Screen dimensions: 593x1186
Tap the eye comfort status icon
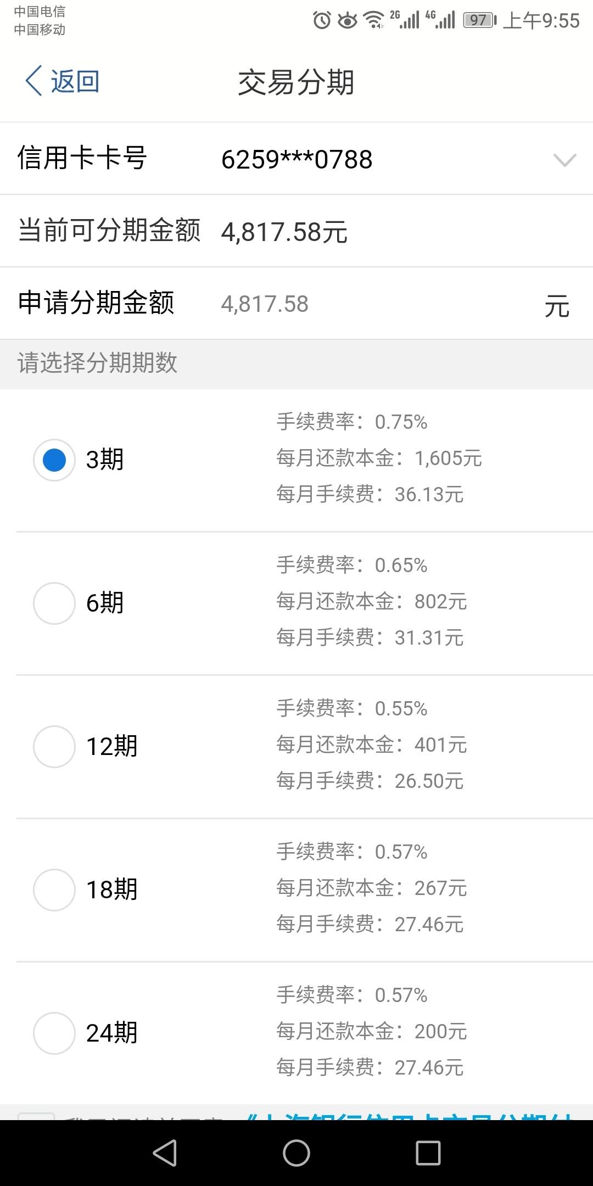click(348, 21)
